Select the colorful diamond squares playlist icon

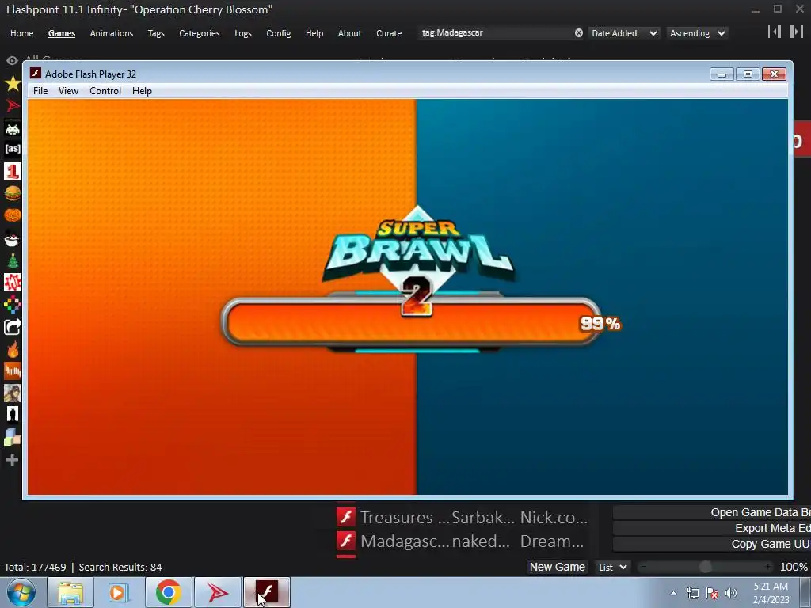pos(13,305)
